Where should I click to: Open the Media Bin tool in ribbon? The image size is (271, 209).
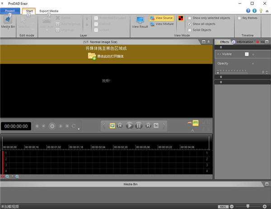click(8, 21)
